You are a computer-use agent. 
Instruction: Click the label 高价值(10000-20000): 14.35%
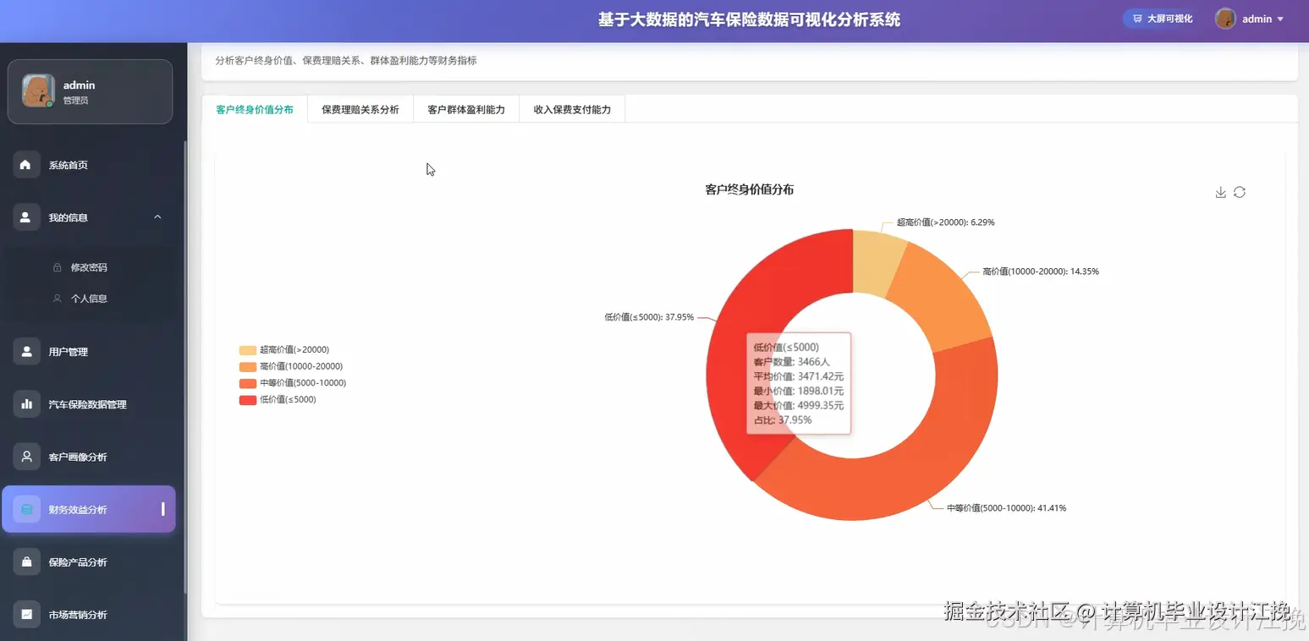click(1041, 271)
